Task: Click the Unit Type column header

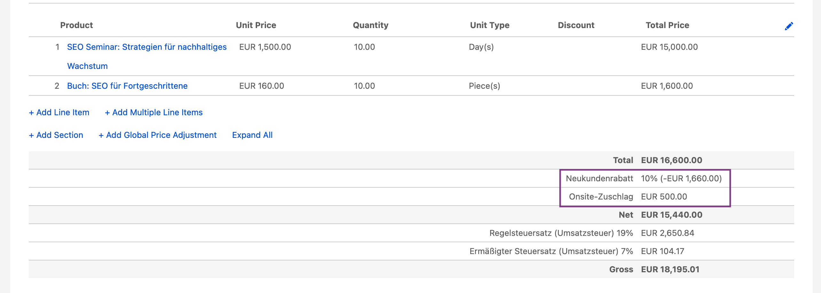Action: pos(489,25)
